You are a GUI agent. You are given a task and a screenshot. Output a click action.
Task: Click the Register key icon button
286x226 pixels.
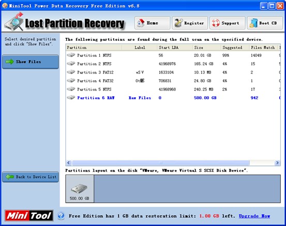pyautogui.click(x=190, y=23)
